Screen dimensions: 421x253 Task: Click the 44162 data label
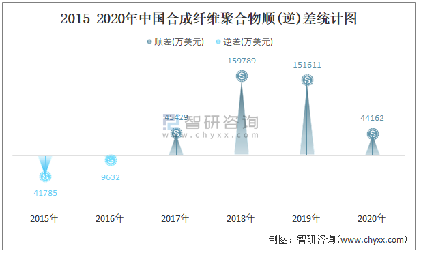[x=372, y=118]
